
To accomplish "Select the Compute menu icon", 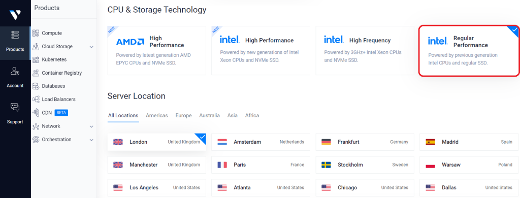I will coord(36,33).
